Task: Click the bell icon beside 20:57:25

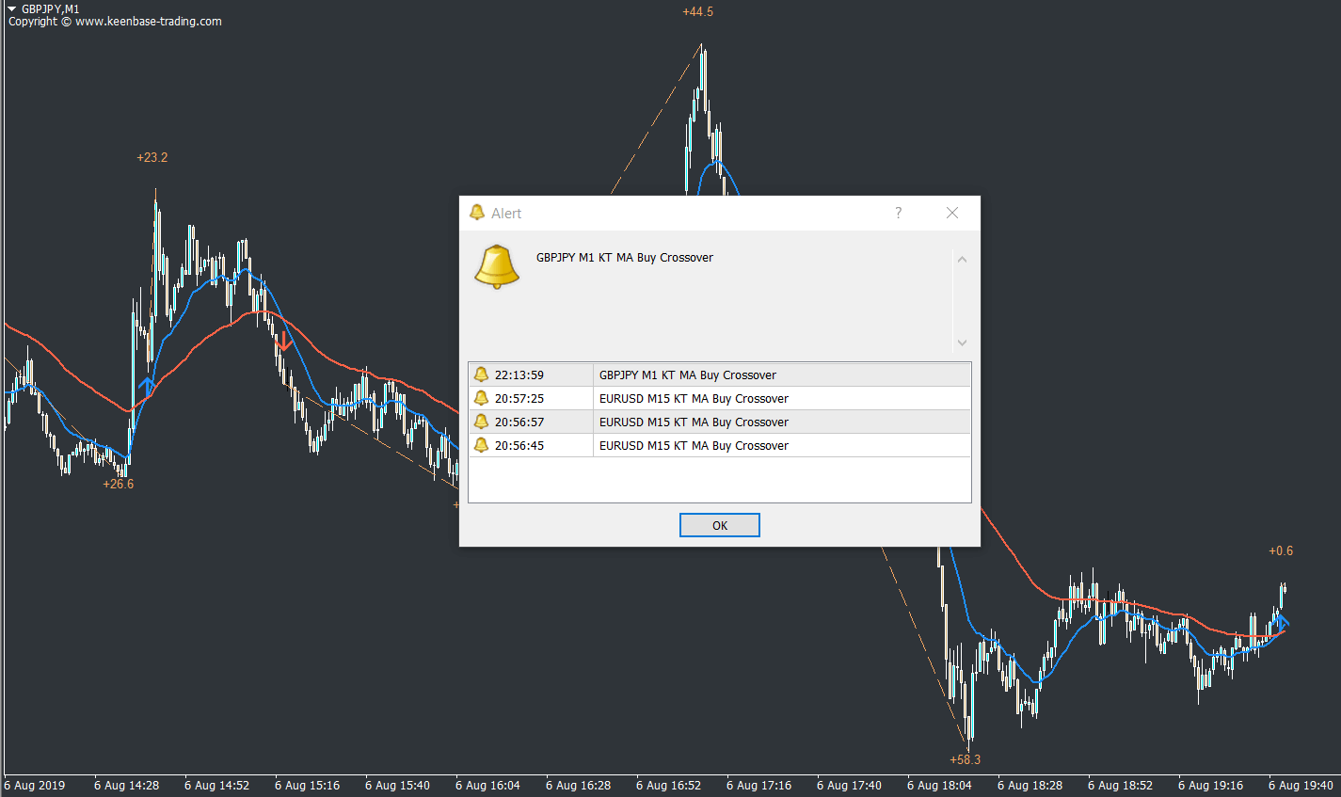Action: point(481,398)
